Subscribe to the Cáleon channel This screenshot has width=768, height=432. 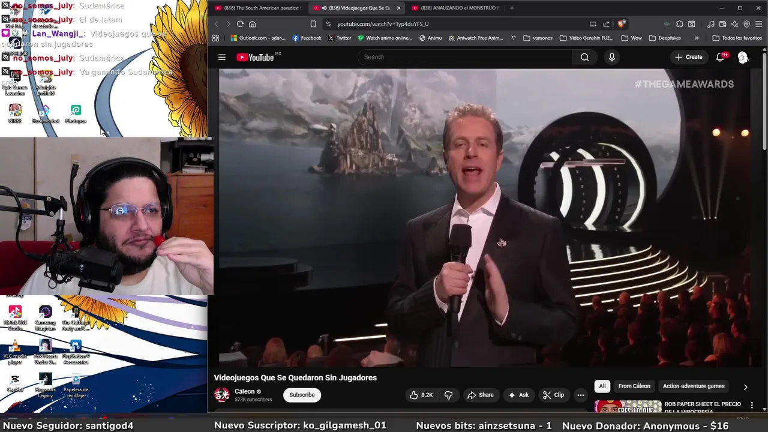click(x=302, y=395)
